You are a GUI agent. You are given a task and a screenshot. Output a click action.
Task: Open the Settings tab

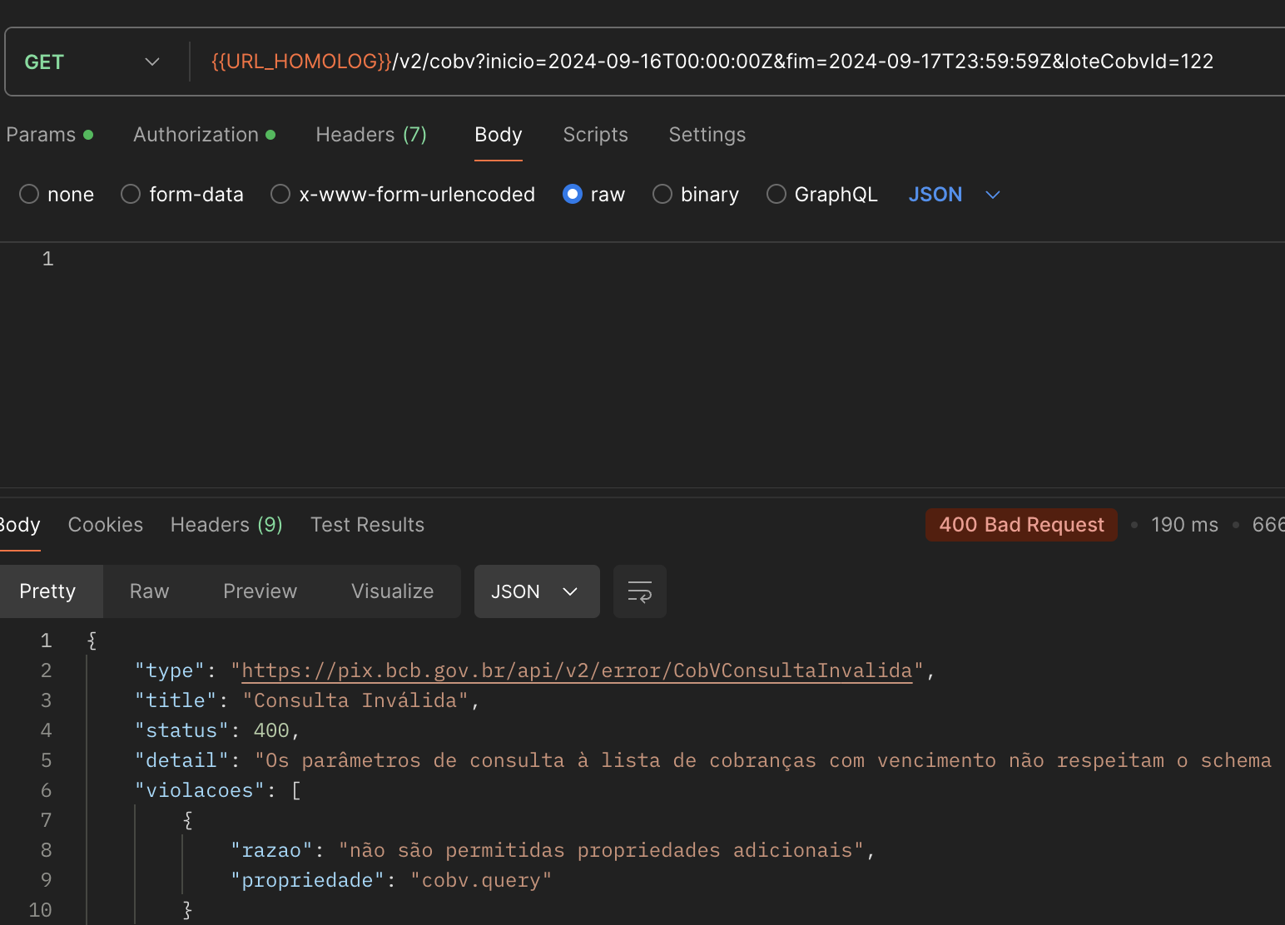pyautogui.click(x=707, y=135)
